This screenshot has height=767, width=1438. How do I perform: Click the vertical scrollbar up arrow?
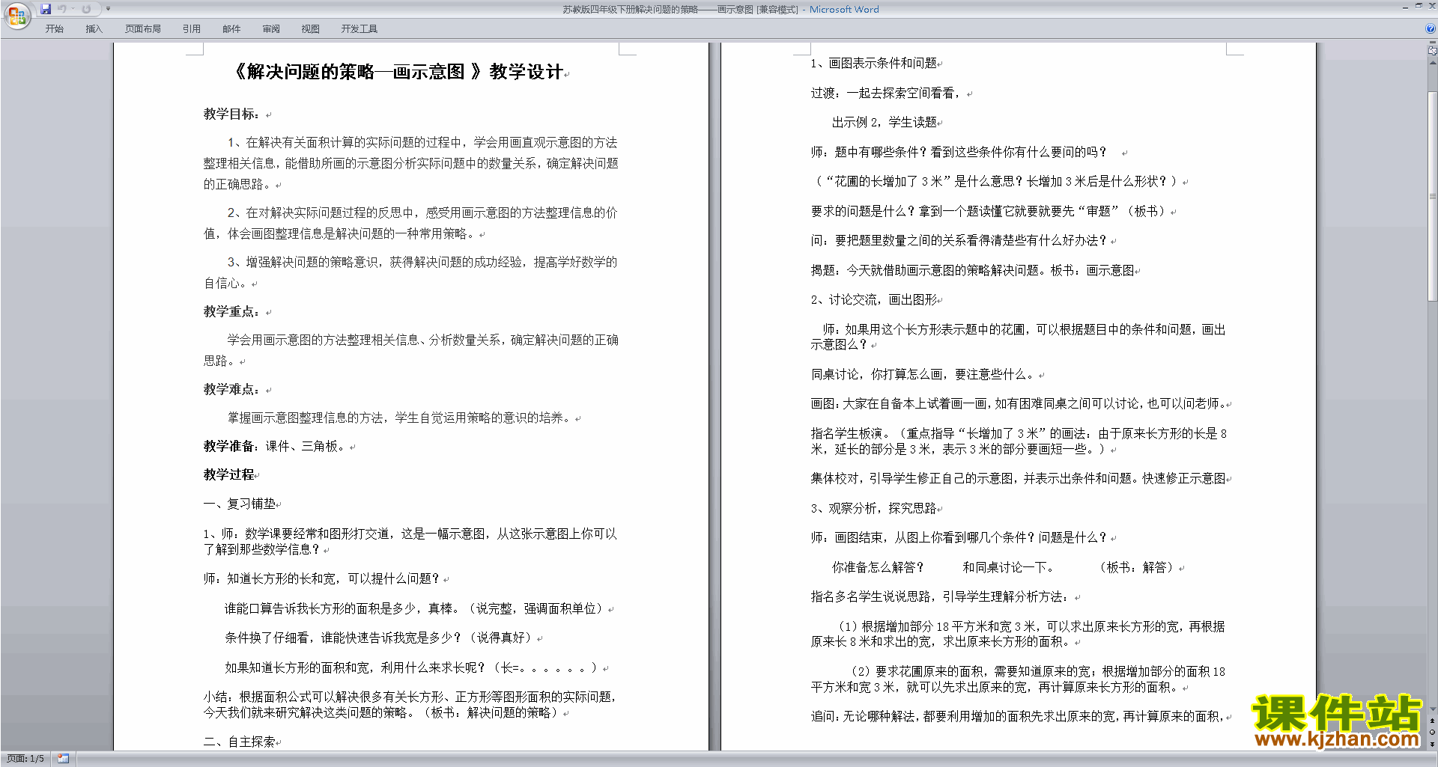click(1432, 63)
